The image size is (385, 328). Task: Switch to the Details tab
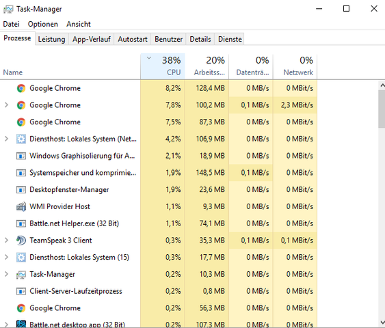[x=200, y=39]
